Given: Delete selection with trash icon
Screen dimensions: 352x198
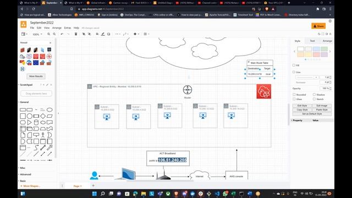Looking at the screenshot, I should tap(76, 34).
